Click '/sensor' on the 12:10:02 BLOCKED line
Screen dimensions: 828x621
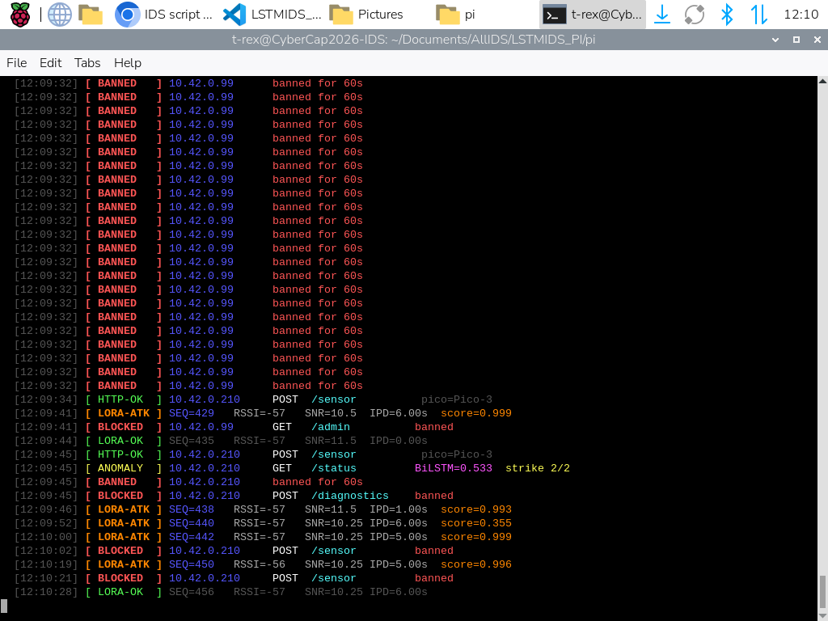point(333,551)
